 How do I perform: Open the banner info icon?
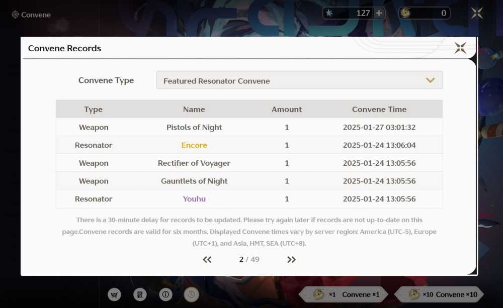coord(165,294)
